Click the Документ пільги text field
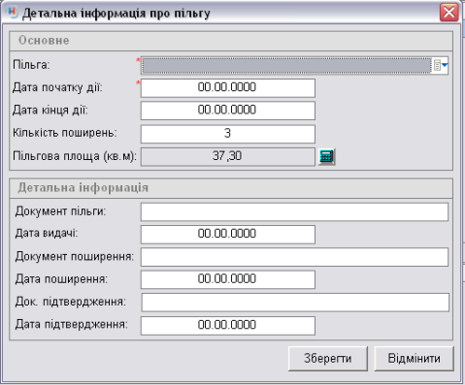The image size is (465, 385). [294, 212]
